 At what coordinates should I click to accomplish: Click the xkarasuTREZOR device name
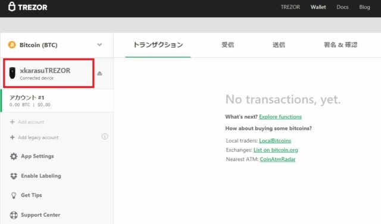45,71
